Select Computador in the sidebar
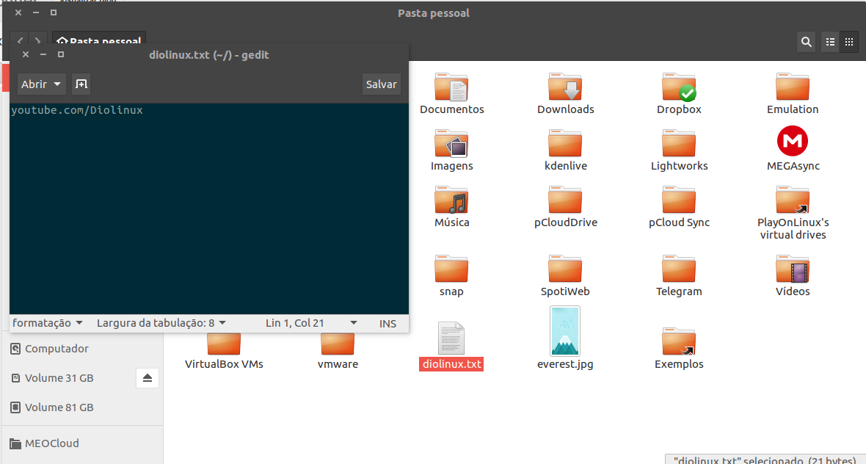 (57, 349)
